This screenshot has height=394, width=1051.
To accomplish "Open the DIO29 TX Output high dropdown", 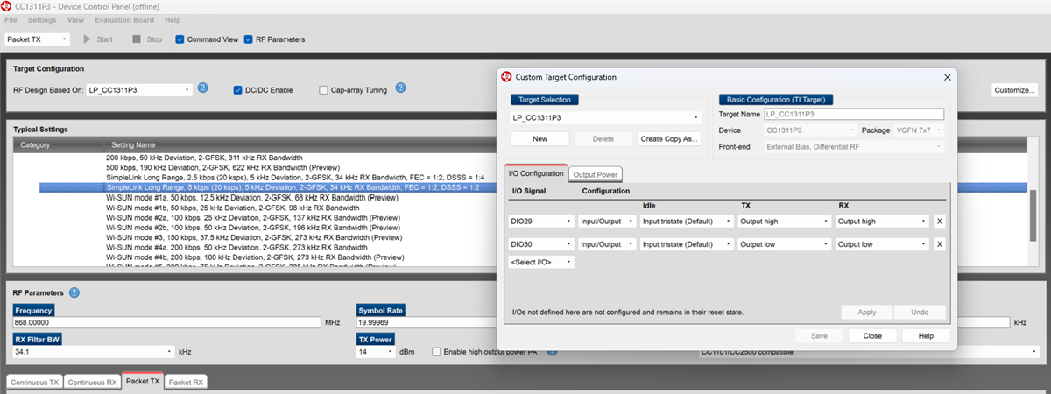I will coord(784,222).
